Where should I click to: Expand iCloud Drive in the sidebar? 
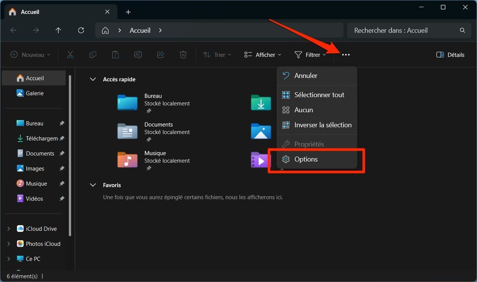pyautogui.click(x=9, y=229)
